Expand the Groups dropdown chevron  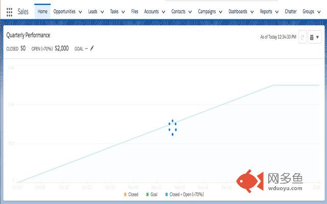coord(319,12)
